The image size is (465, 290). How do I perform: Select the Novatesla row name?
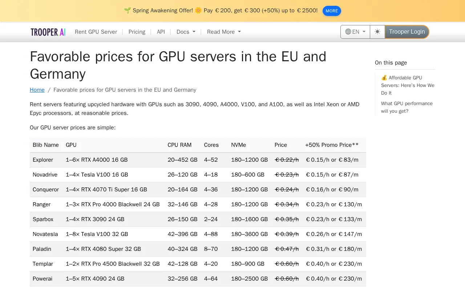(45, 234)
